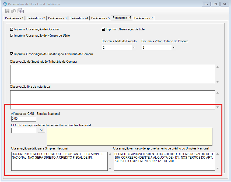This screenshot has height=182, width=231.
Task: Click the label CFOPs com aproveitamento de crédito
Action: [51, 125]
